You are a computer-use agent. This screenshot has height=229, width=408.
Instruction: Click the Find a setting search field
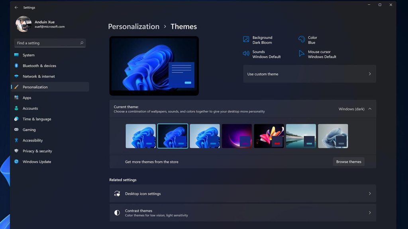50,43
